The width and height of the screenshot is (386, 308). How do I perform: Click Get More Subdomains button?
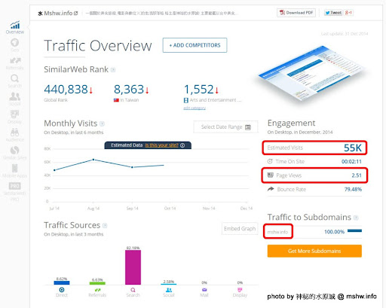point(314,251)
